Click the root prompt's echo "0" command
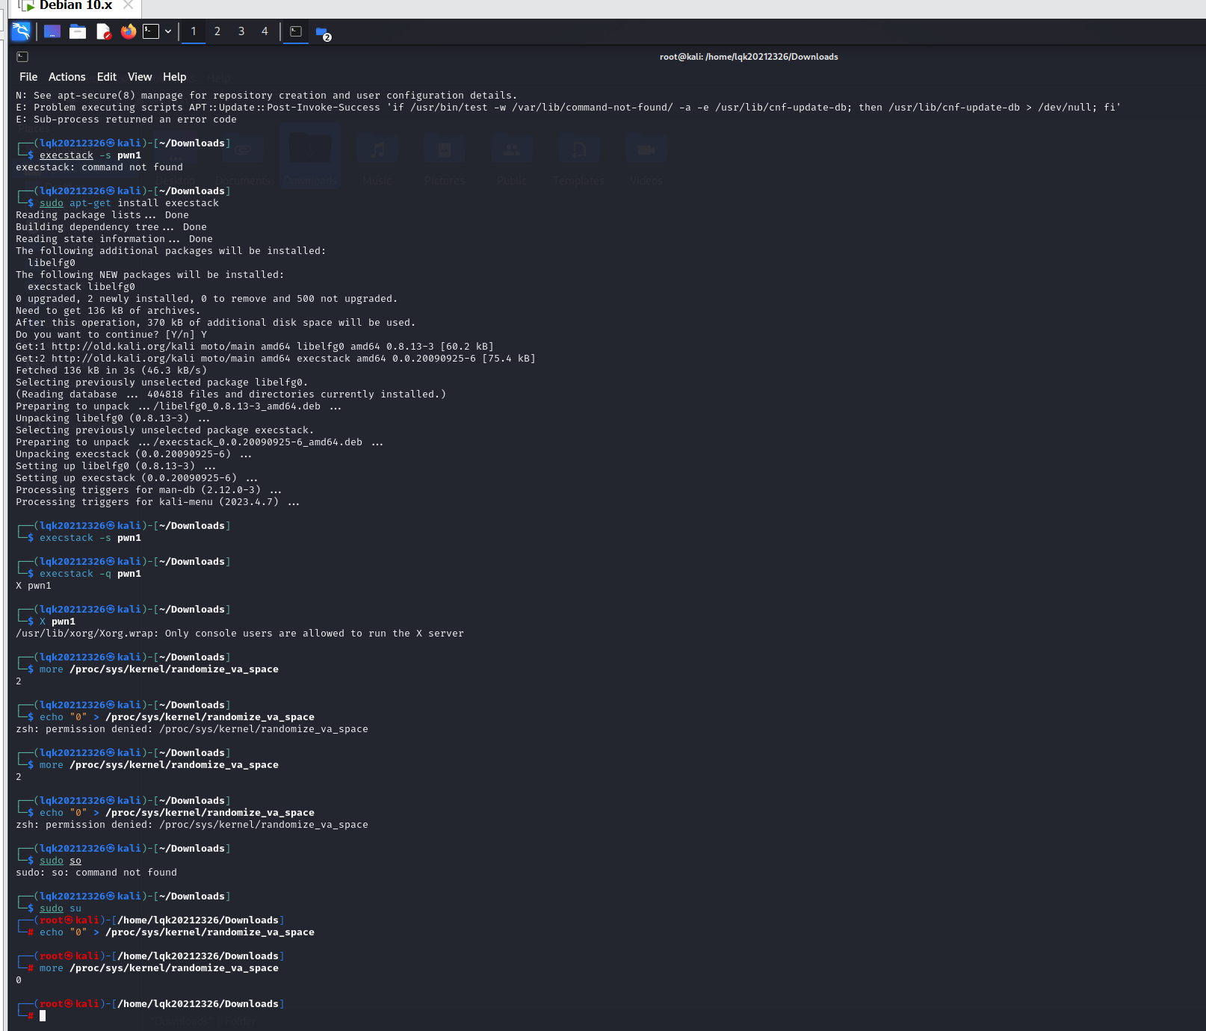This screenshot has width=1206, height=1031. pyautogui.click(x=177, y=932)
